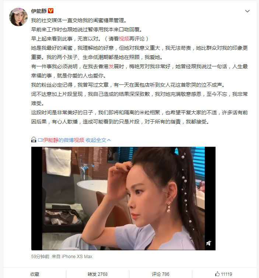
Task: Click the orange verified V badge
Action: pos(51,11)
